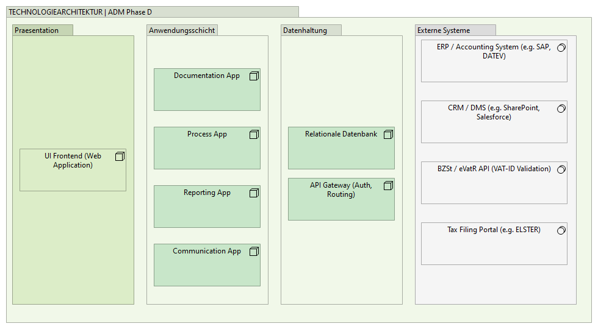
Task: Click the interface icon on BZSt / eVatR API
Action: coord(561,169)
